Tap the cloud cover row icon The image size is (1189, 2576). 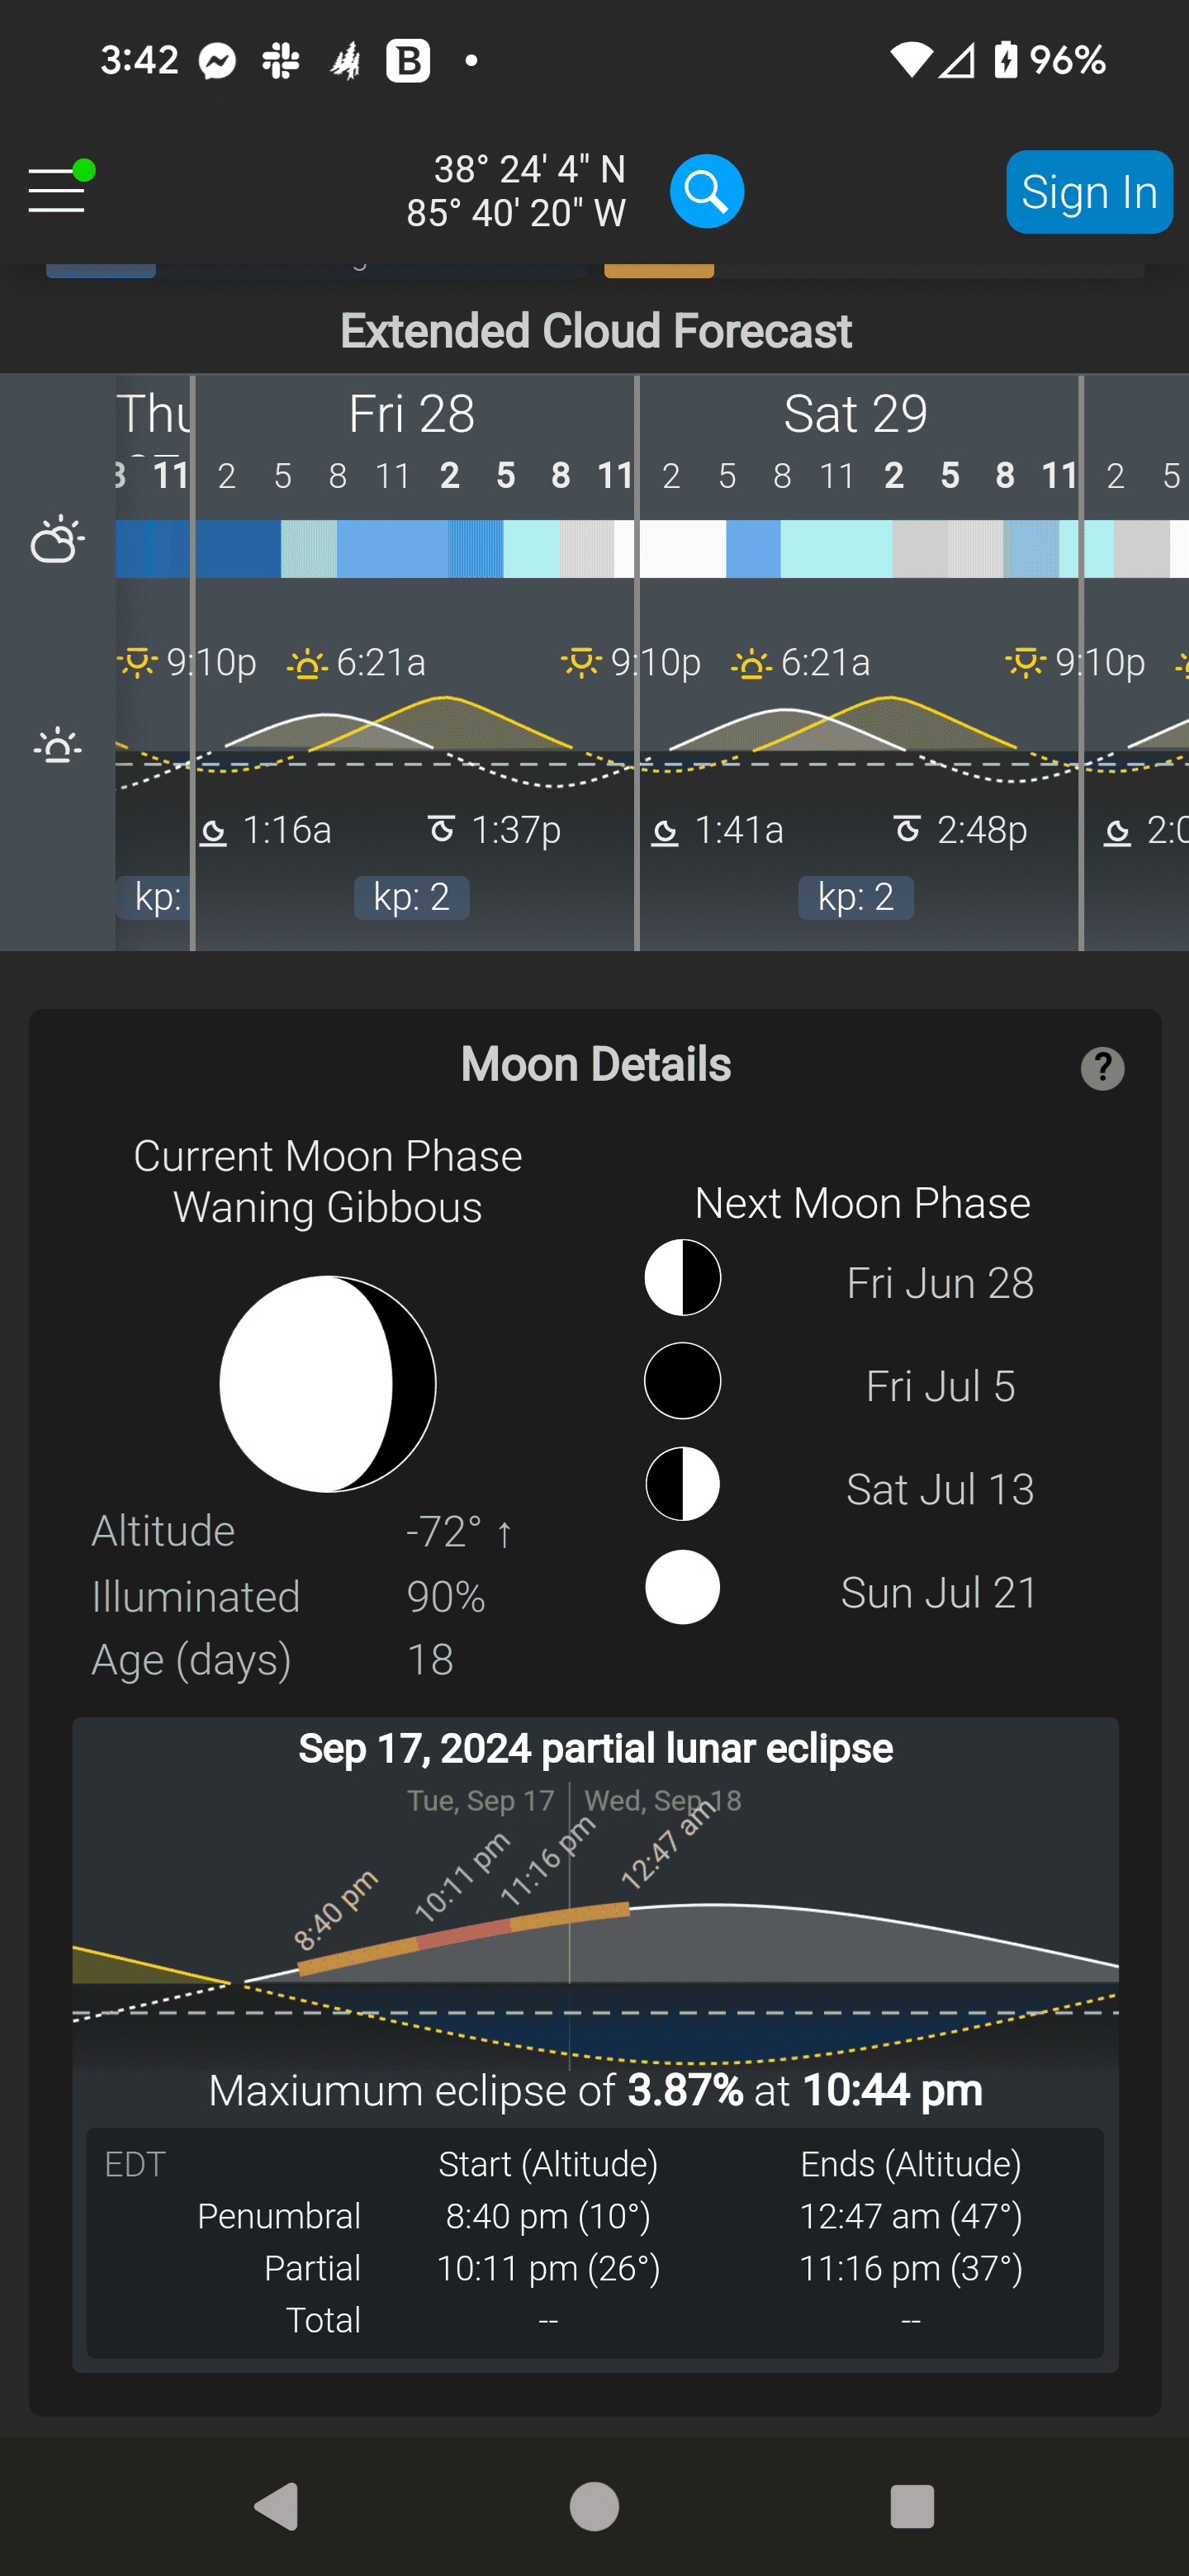pos(57,541)
